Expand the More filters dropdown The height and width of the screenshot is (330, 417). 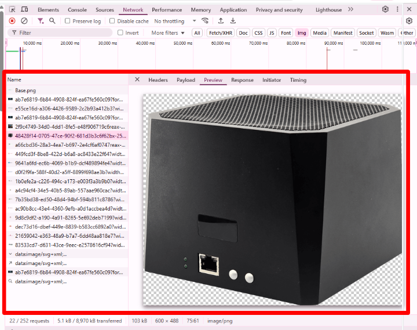point(168,32)
